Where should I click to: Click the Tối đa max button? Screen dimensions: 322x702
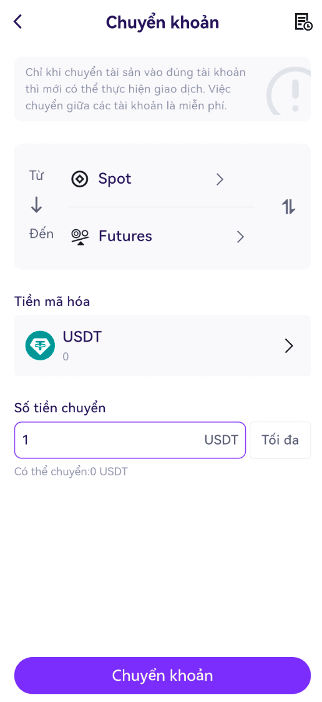click(280, 440)
